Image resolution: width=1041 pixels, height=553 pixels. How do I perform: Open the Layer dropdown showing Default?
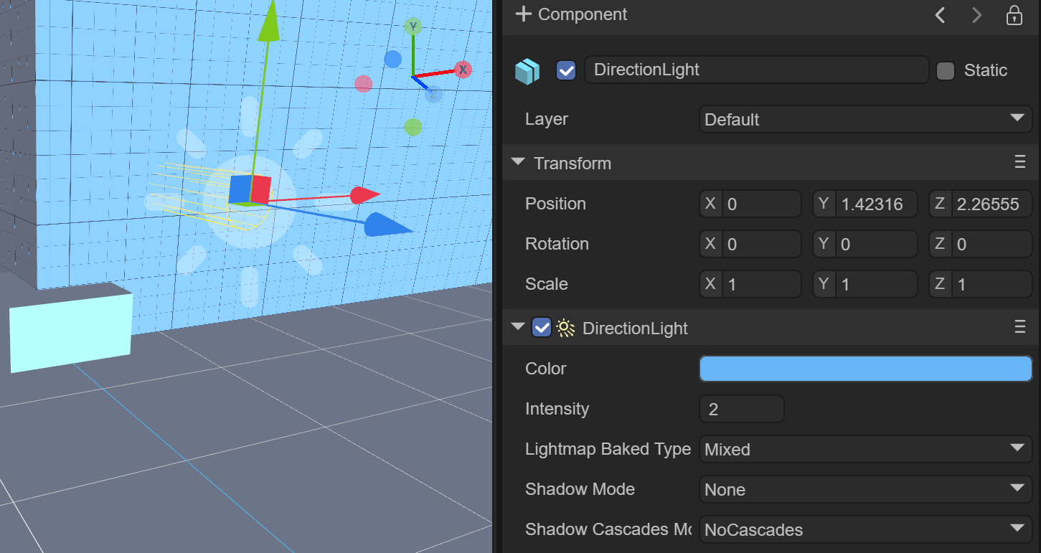click(x=865, y=119)
